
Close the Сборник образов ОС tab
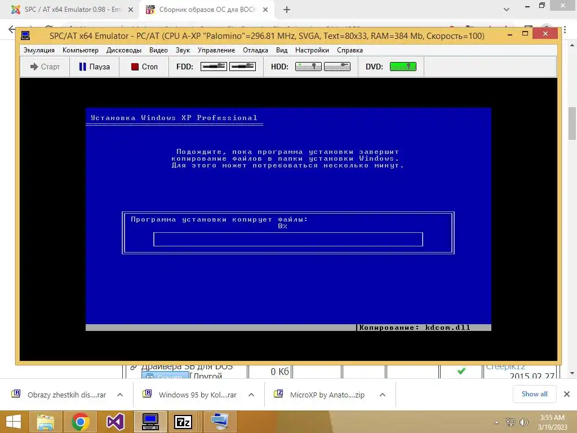(265, 10)
